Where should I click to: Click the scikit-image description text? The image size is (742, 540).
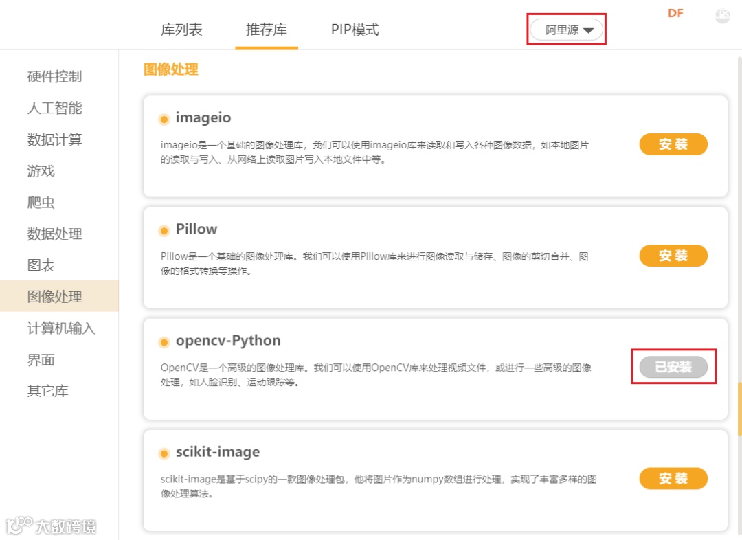tap(379, 486)
